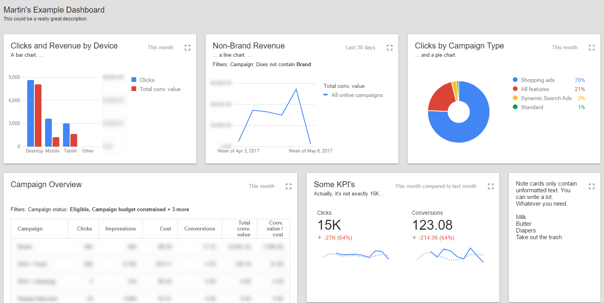Expand the Non-Brand Revenue card to fullscreen
Viewport: 604px width, 303px height.
(390, 48)
